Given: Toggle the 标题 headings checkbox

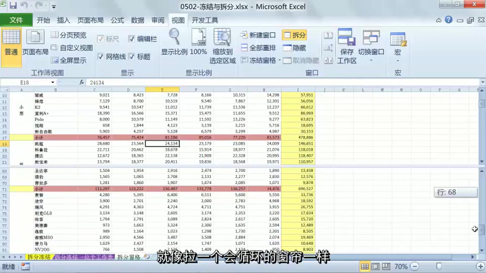Looking at the screenshot, I should point(132,57).
